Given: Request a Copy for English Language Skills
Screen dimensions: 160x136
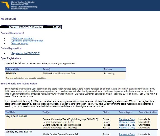Looking at the screenshot, I should click(x=127, y=119).
